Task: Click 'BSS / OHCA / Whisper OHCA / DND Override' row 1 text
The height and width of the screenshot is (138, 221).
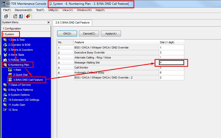Action: point(101,47)
